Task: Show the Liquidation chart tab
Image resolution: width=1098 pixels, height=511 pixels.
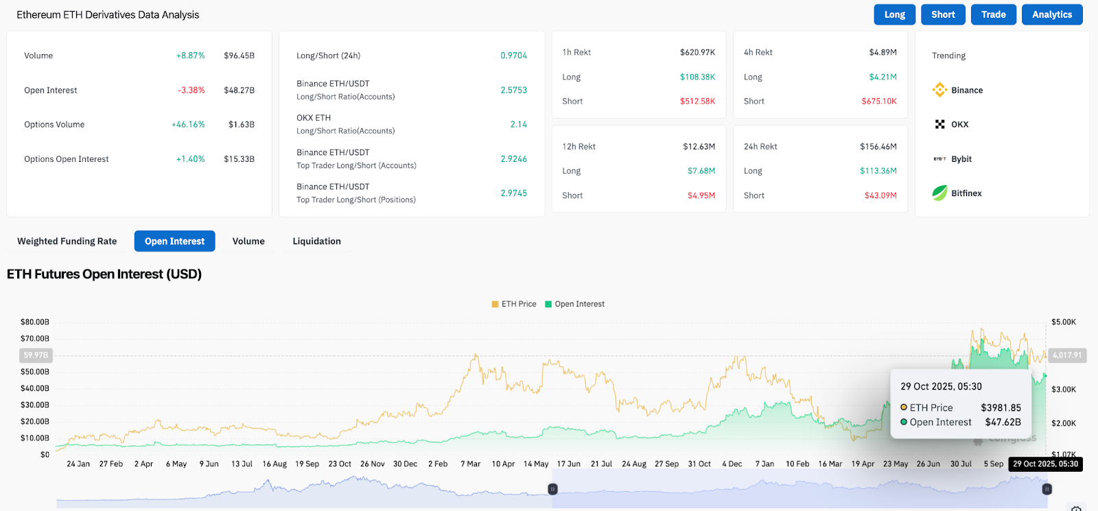Action: coord(316,241)
